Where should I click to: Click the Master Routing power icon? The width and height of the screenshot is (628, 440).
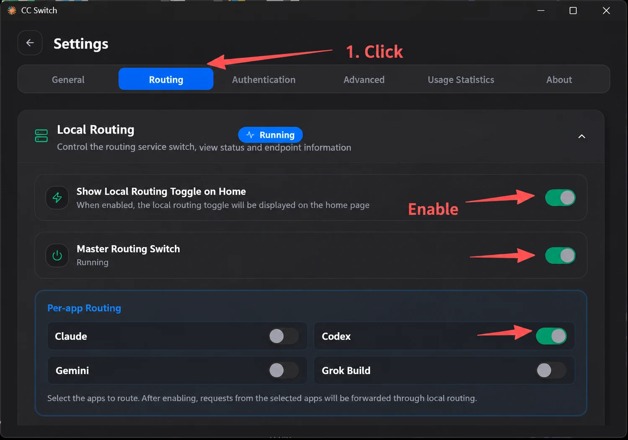tap(57, 255)
